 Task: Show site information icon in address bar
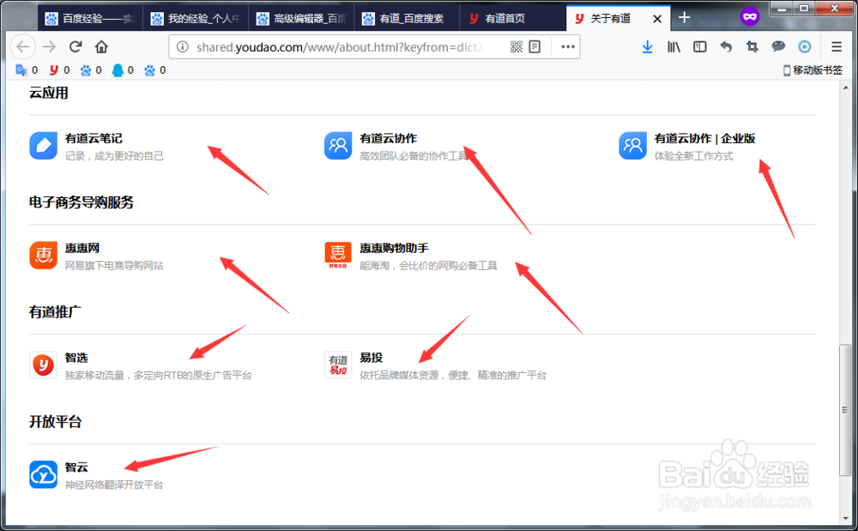pos(183,47)
